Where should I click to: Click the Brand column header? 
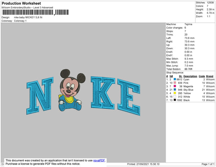tap(210, 76)
